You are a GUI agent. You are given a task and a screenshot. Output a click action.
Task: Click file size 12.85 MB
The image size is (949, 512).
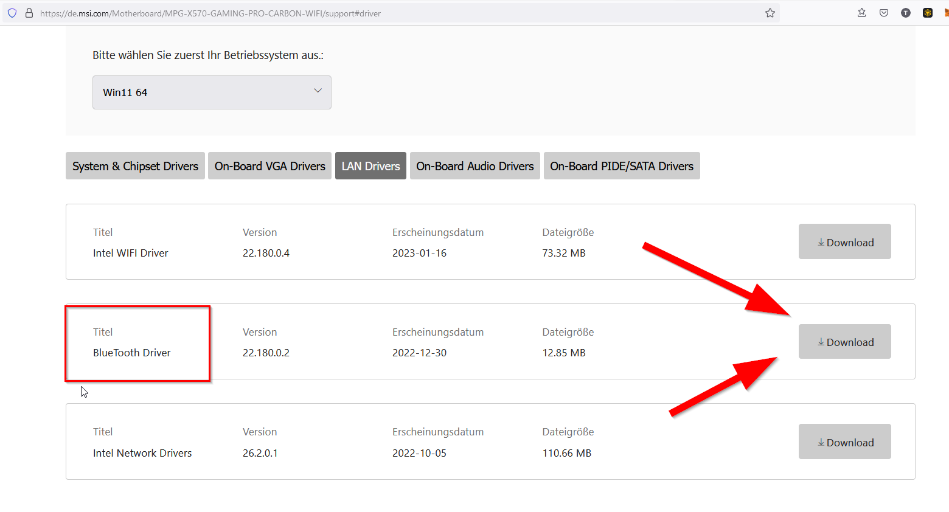click(564, 353)
